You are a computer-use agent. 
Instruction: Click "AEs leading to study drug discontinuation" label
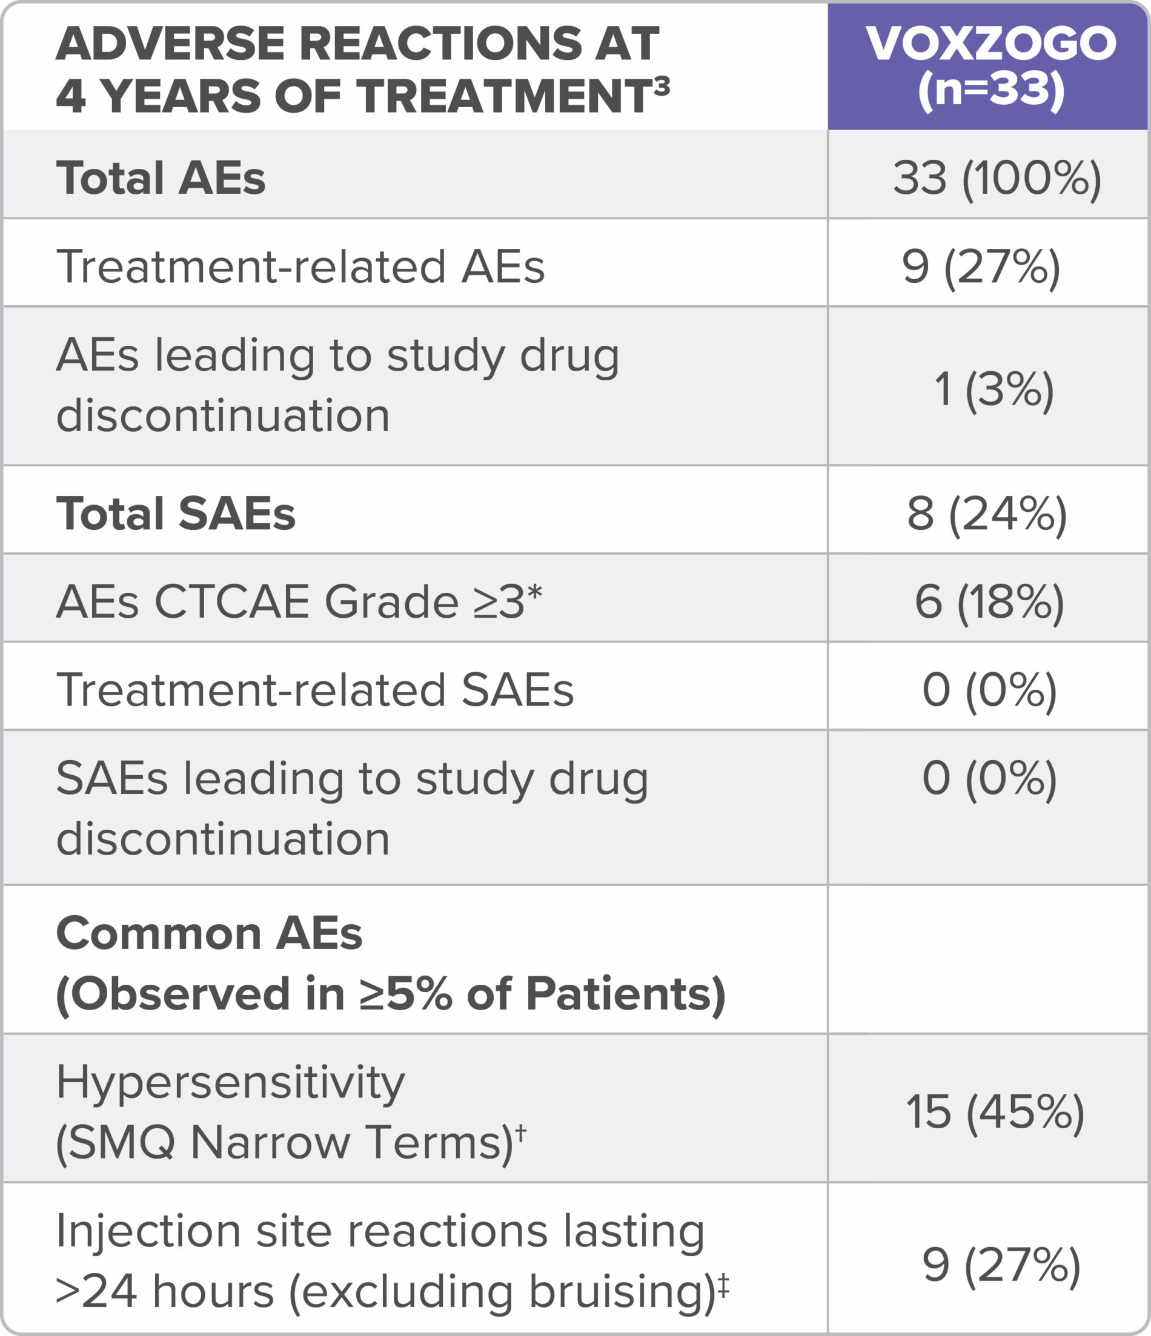click(337, 385)
